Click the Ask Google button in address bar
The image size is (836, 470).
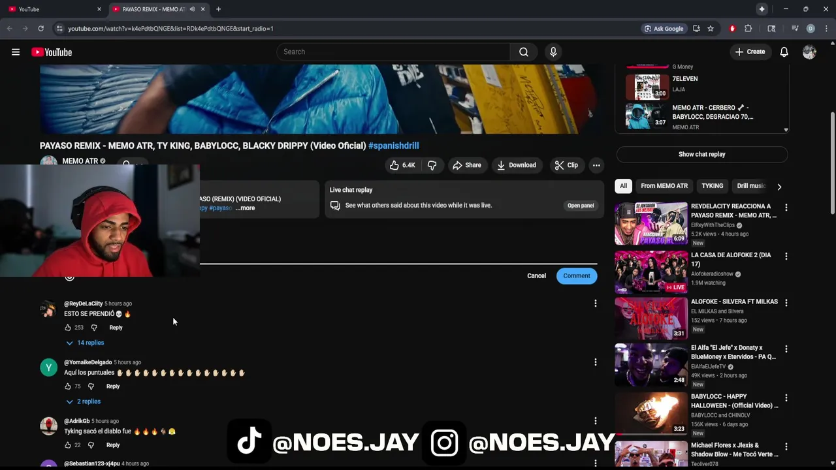click(x=664, y=29)
